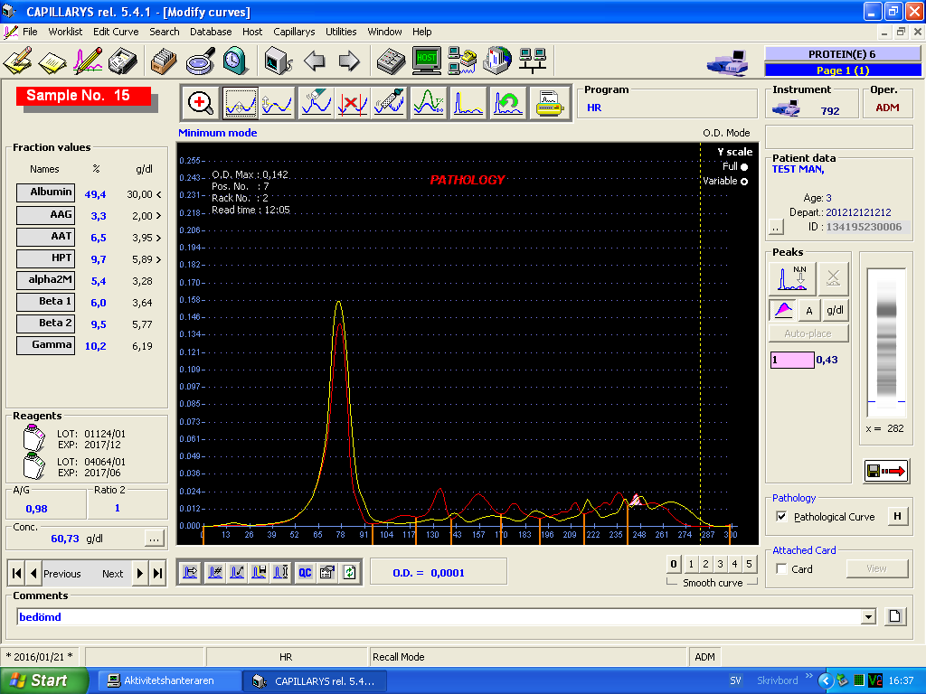Set smooth curve level to 0
926x694 pixels.
coord(674,564)
